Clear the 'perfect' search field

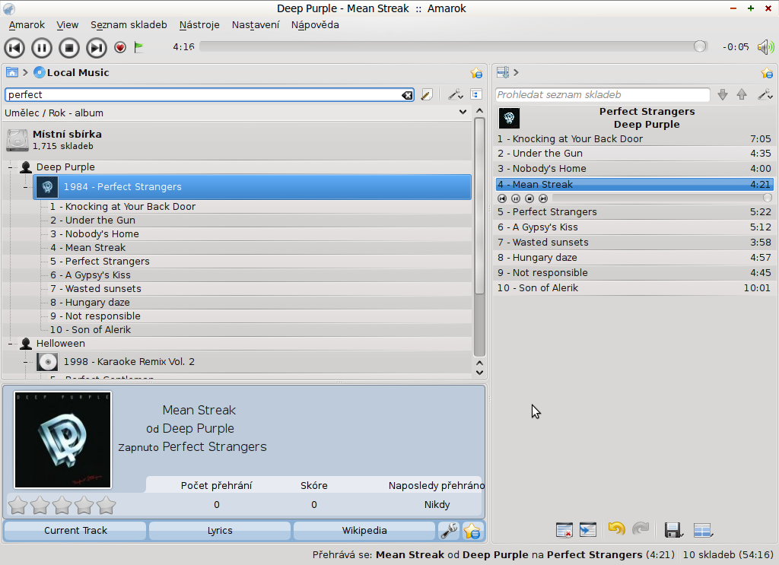pyautogui.click(x=407, y=95)
